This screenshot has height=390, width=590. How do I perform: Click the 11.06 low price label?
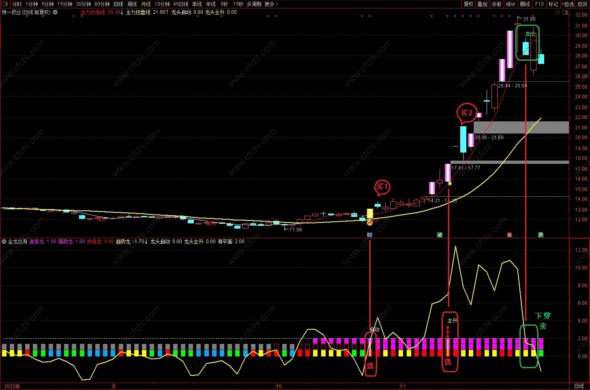click(x=296, y=230)
